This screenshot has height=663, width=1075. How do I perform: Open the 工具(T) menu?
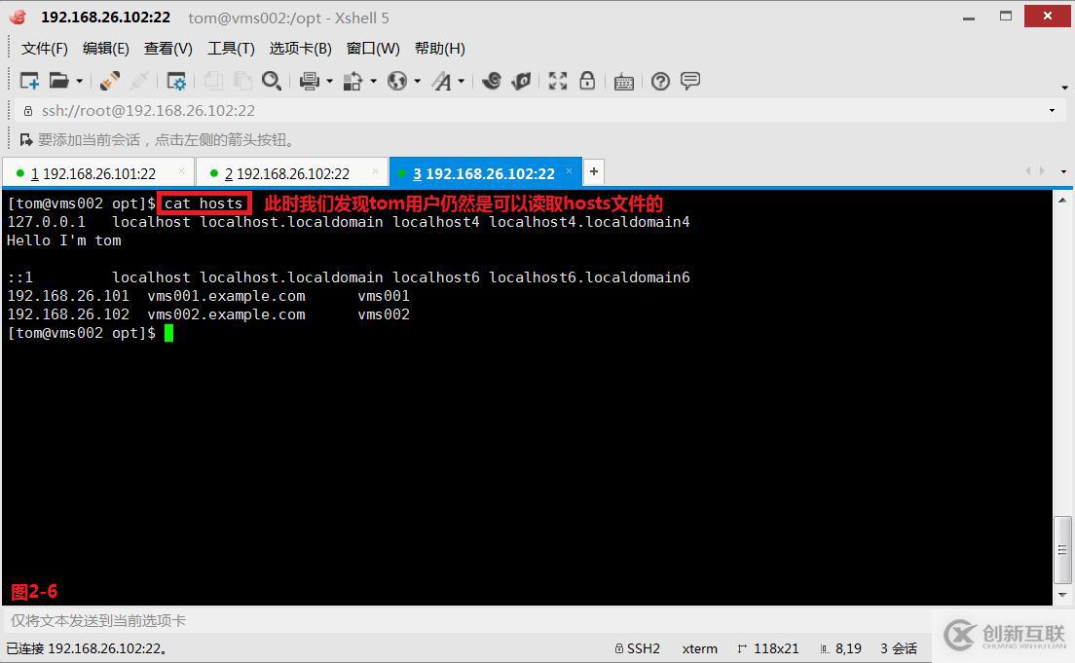(x=231, y=49)
